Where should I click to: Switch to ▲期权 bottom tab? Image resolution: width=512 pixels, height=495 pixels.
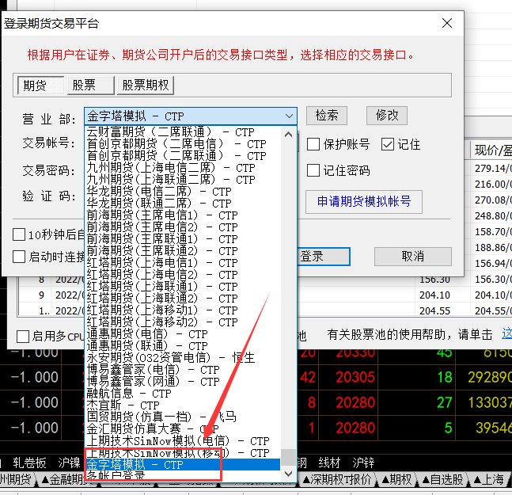397,480
